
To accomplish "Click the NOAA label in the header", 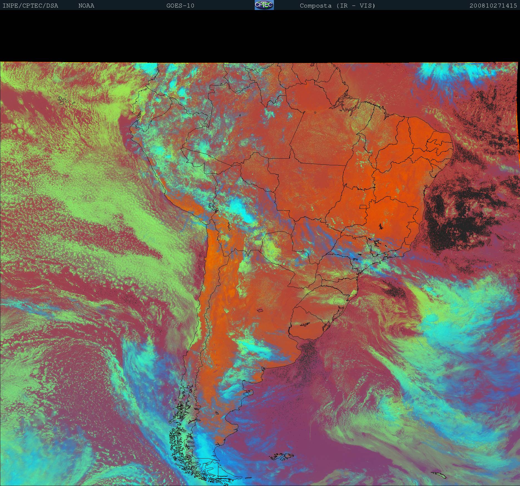I will pos(86,6).
